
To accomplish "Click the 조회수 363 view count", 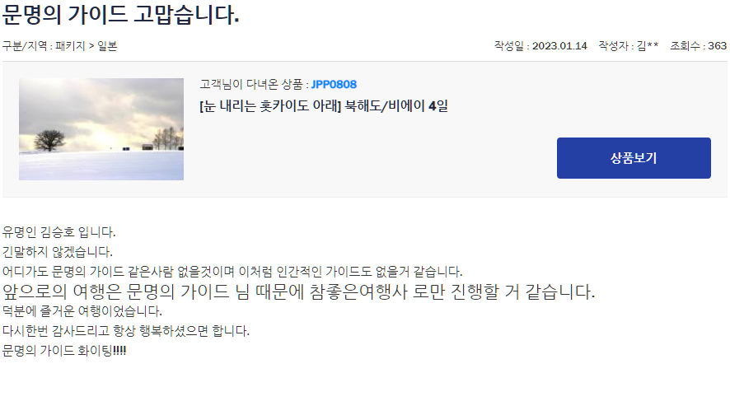I will pos(699,45).
